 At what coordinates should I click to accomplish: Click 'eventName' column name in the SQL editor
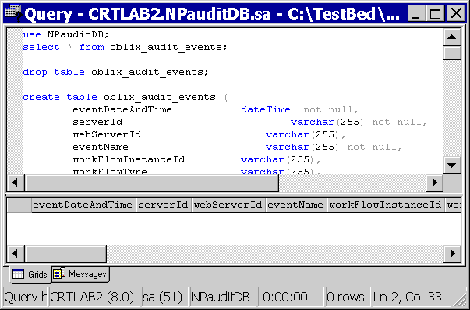(101, 147)
